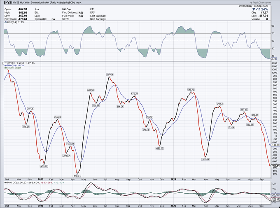The width and height of the screenshot is (280, 208).
Task: Click the 696.72 peak label
Action: point(191,90)
